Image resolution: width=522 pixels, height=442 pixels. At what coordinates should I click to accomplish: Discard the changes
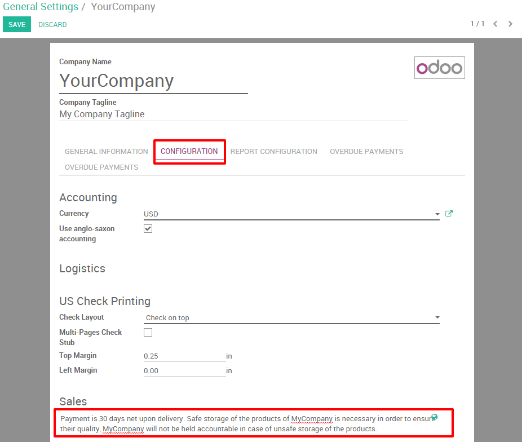(52, 25)
